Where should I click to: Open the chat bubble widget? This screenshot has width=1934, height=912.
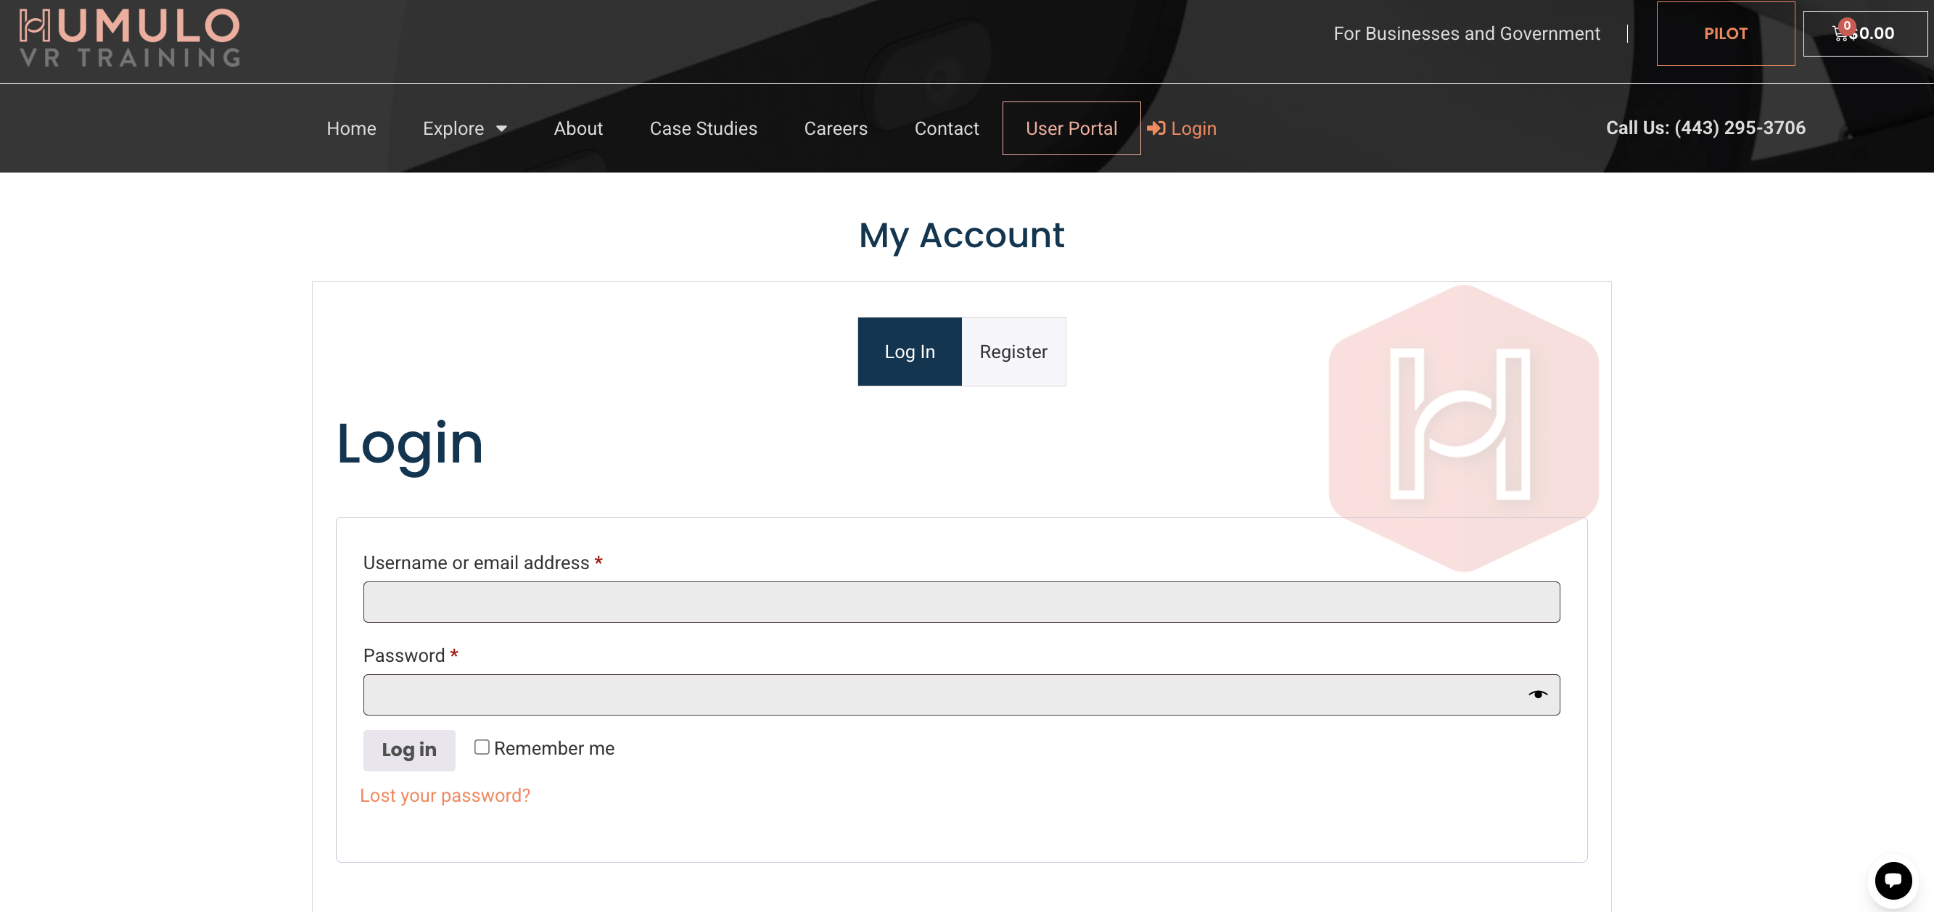click(x=1893, y=880)
